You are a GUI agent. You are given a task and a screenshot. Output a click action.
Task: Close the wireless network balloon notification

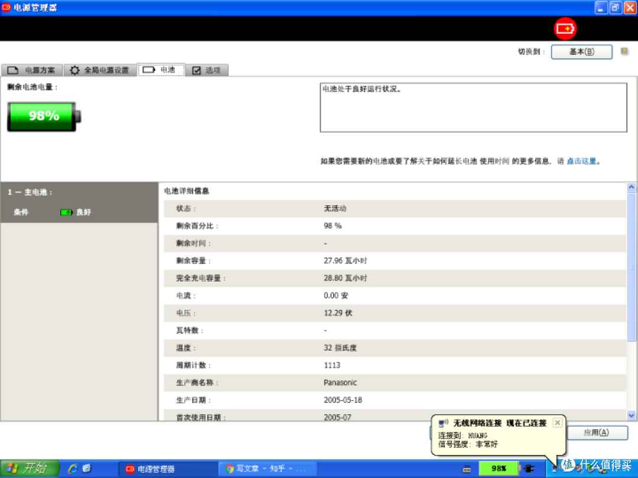pos(558,423)
